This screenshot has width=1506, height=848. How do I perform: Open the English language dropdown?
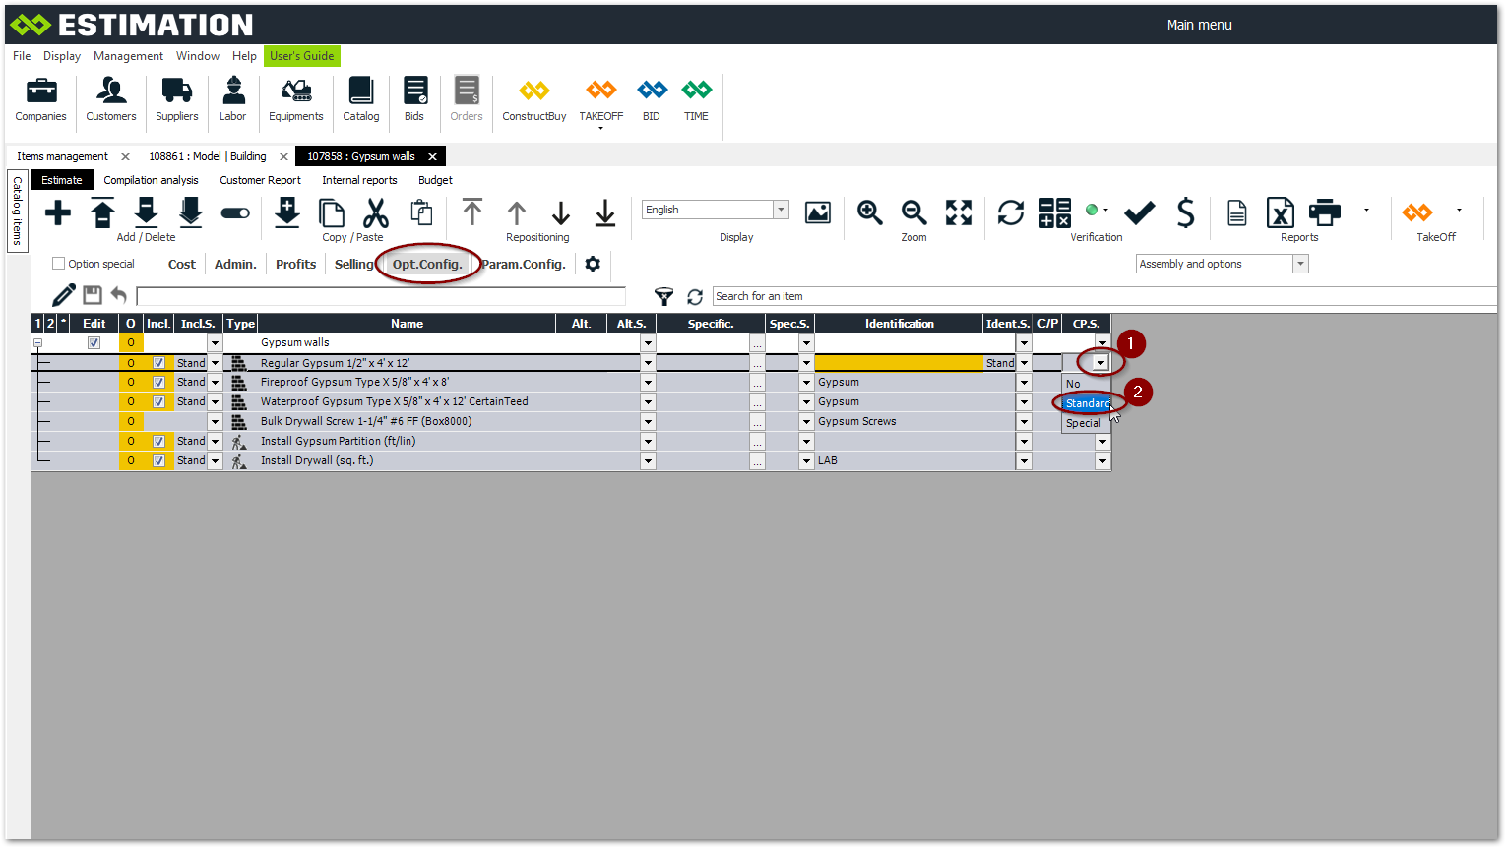coord(781,210)
